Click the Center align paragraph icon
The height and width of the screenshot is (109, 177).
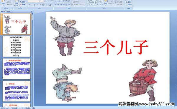(x=58, y=5)
